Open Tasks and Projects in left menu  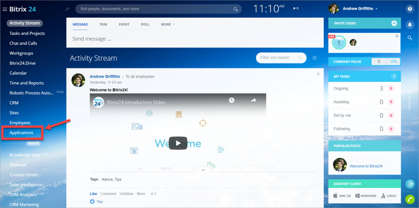click(27, 34)
